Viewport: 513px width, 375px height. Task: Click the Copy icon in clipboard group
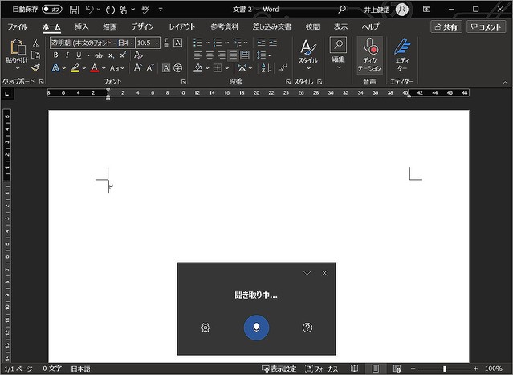35,55
